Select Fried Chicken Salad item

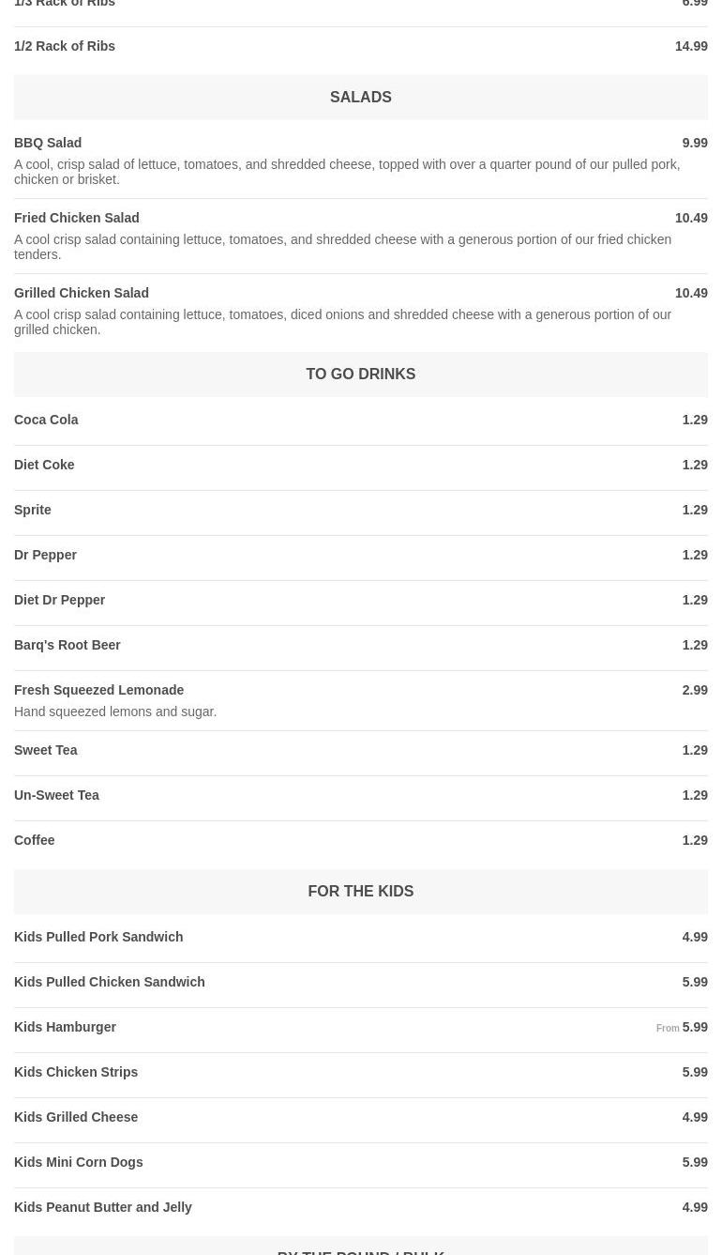point(77,218)
